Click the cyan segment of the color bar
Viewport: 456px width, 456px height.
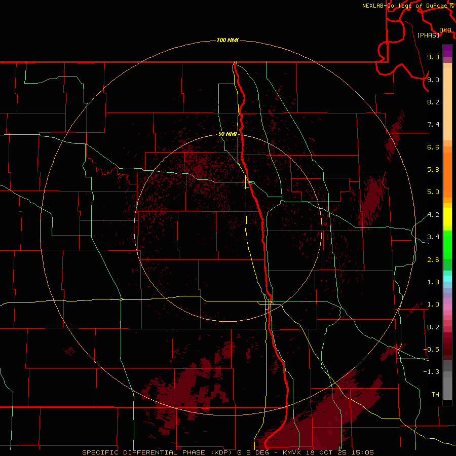[x=447, y=279]
